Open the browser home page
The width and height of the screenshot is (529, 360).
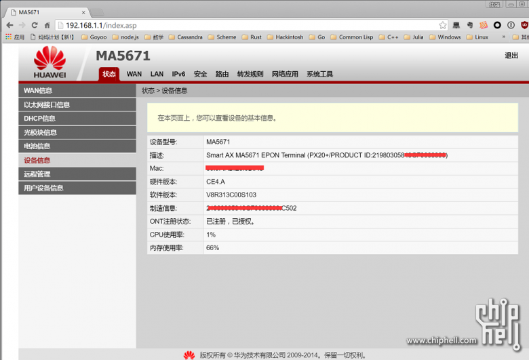click(x=47, y=25)
